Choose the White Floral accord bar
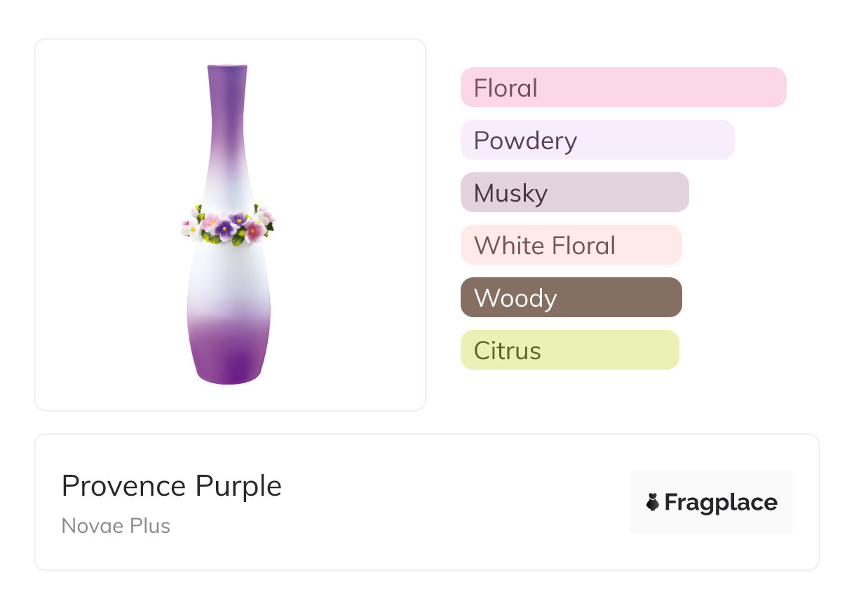This screenshot has width=854, height=605. click(x=571, y=245)
